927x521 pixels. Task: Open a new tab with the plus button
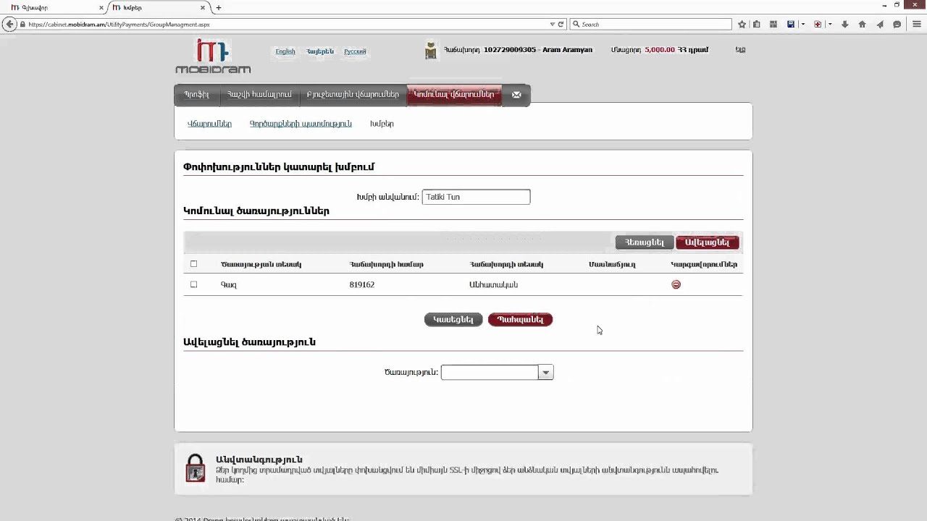click(x=218, y=7)
